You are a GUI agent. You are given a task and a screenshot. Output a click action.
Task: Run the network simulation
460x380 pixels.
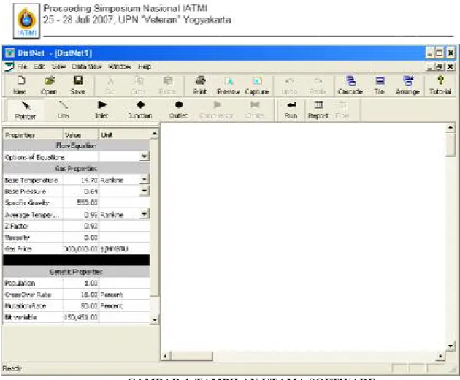pos(291,110)
